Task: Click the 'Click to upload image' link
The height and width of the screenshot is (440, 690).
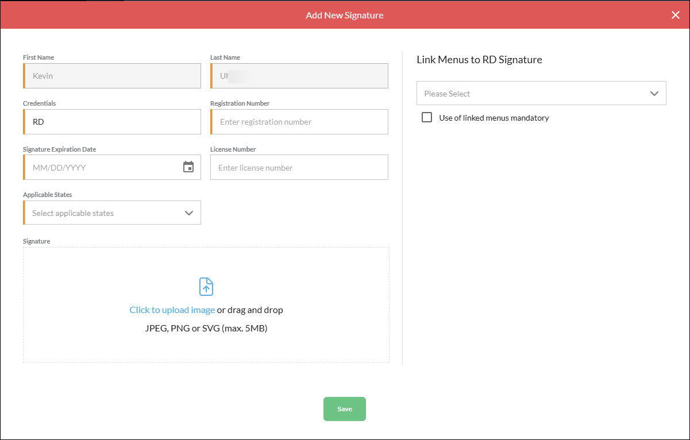Action: click(x=172, y=310)
